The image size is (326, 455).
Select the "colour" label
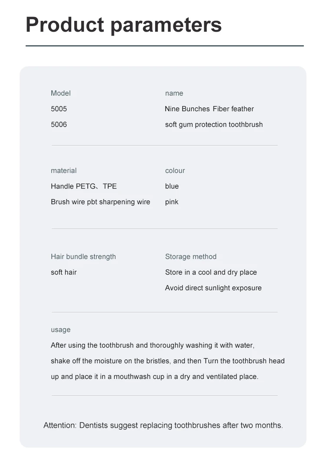point(175,170)
